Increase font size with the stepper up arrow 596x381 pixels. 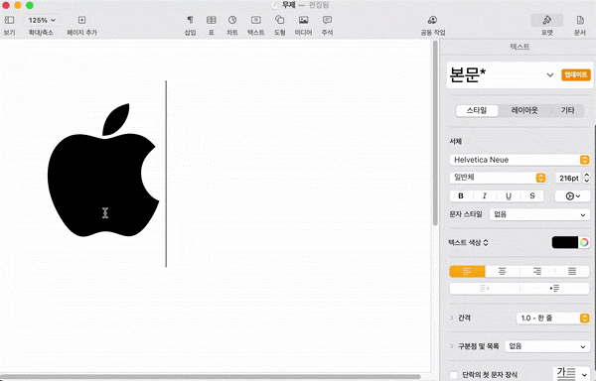tap(586, 175)
